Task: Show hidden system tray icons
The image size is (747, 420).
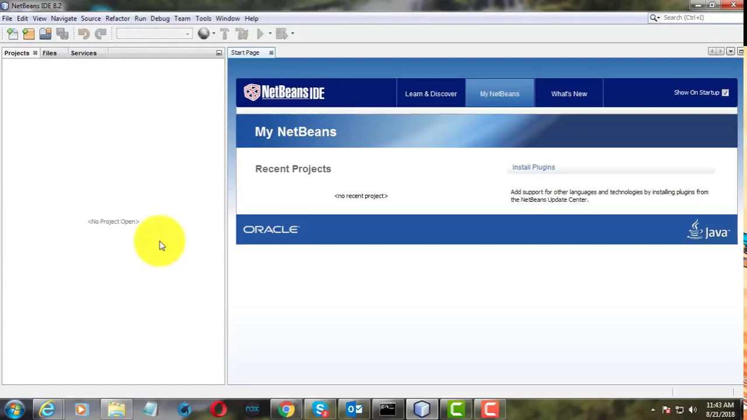Action: 652,409
